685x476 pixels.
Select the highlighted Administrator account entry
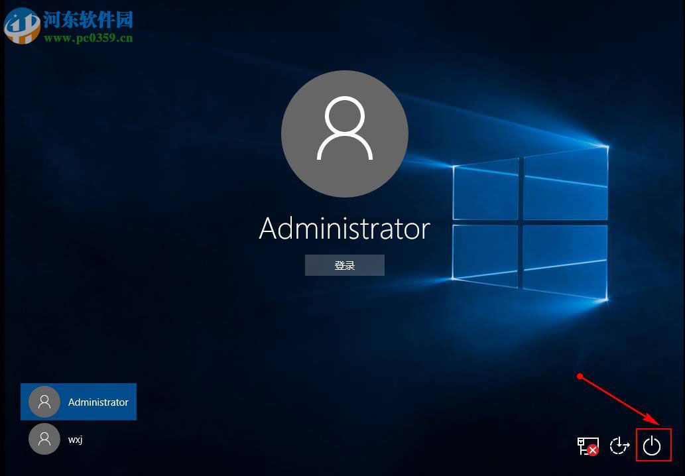78,401
